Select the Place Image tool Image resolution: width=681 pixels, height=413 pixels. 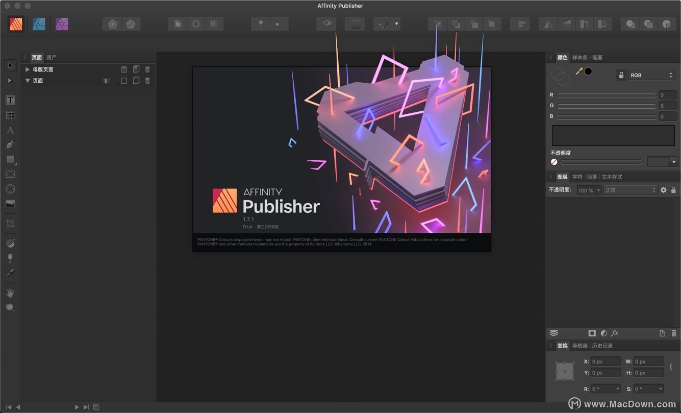point(10,204)
